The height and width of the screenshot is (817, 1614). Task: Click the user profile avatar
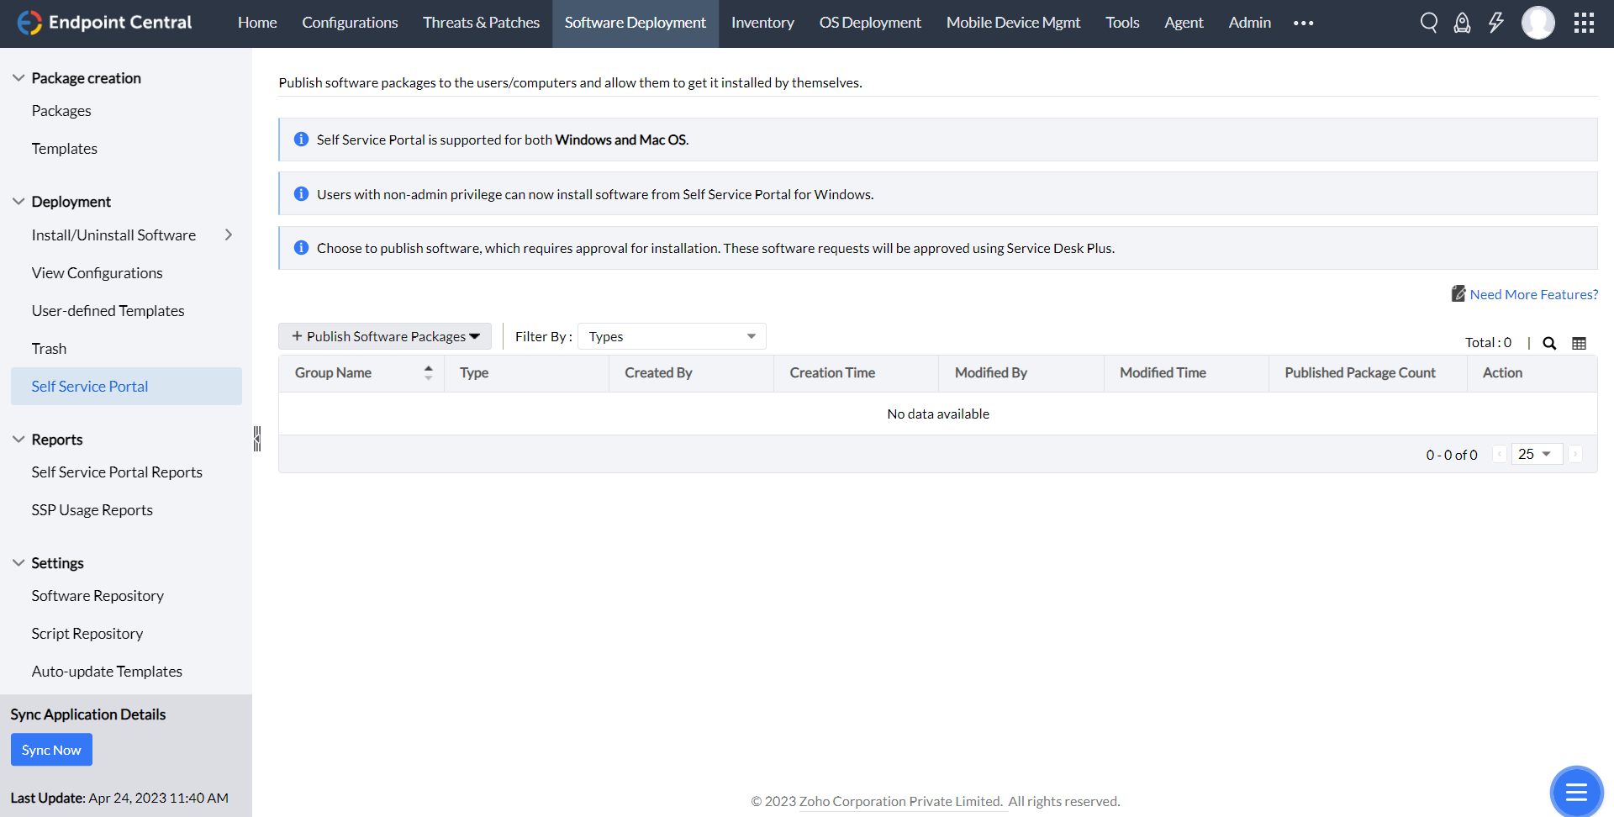pyautogui.click(x=1538, y=23)
